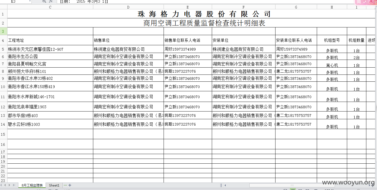Image resolution: width=377 pixels, height=190 pixels.
Task: Click 湖南宏利制冷空调设备有限公司 in column F row 12
Action: coord(244,107)
